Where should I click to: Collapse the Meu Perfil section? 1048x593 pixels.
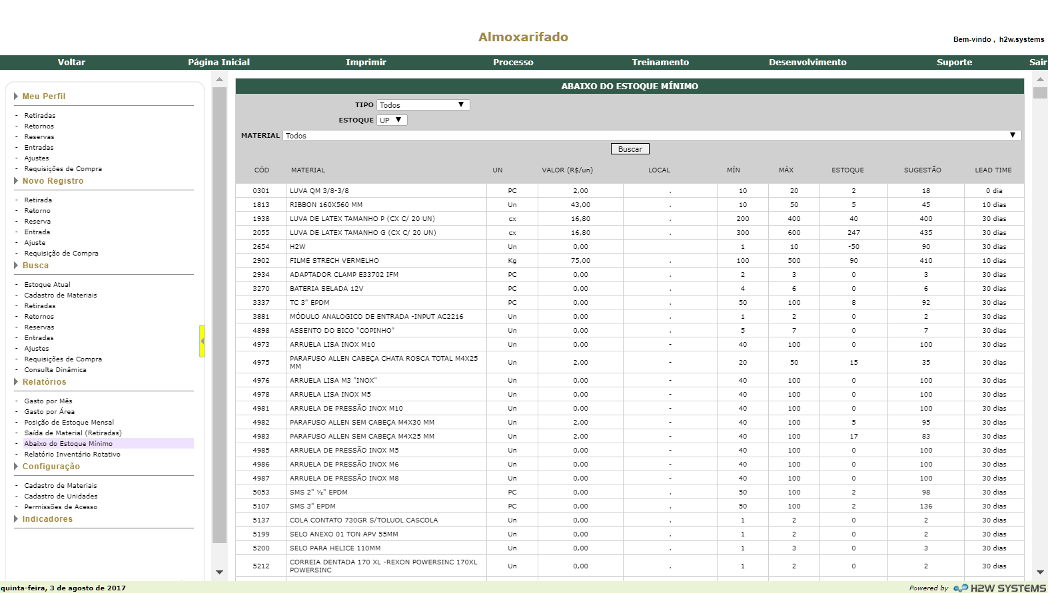(16, 97)
